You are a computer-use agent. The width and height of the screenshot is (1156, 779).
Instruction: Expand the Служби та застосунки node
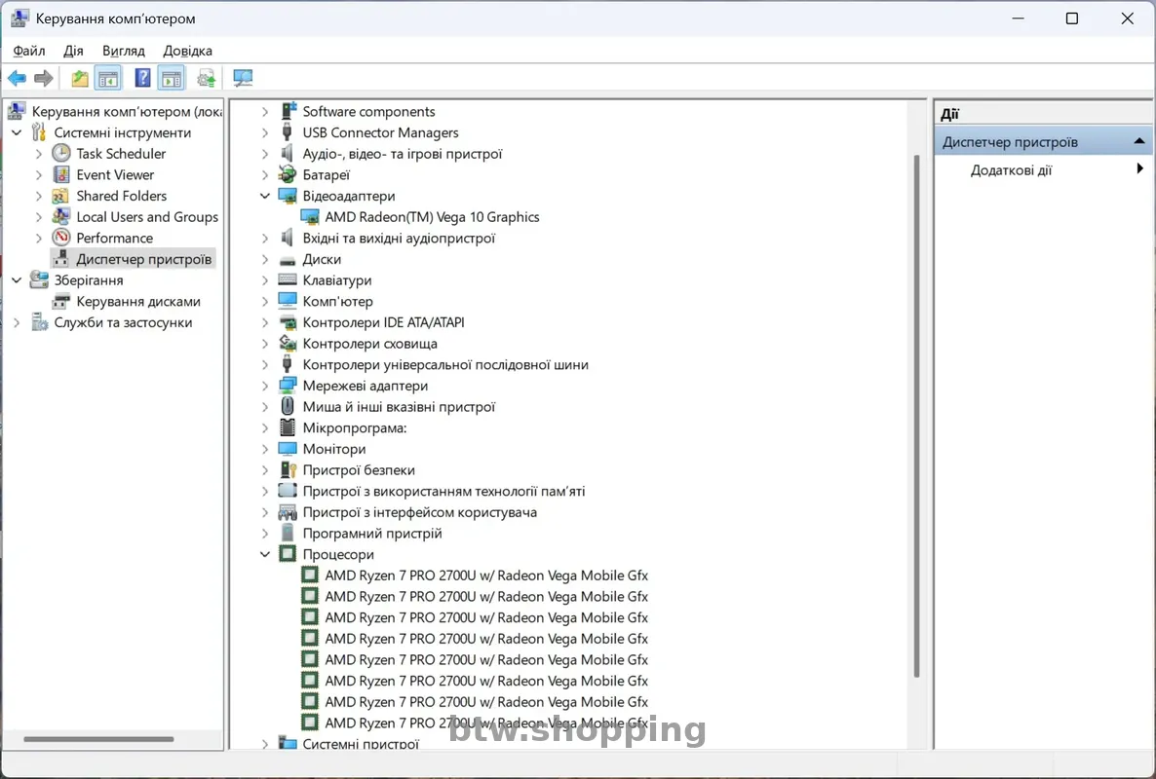pos(17,322)
